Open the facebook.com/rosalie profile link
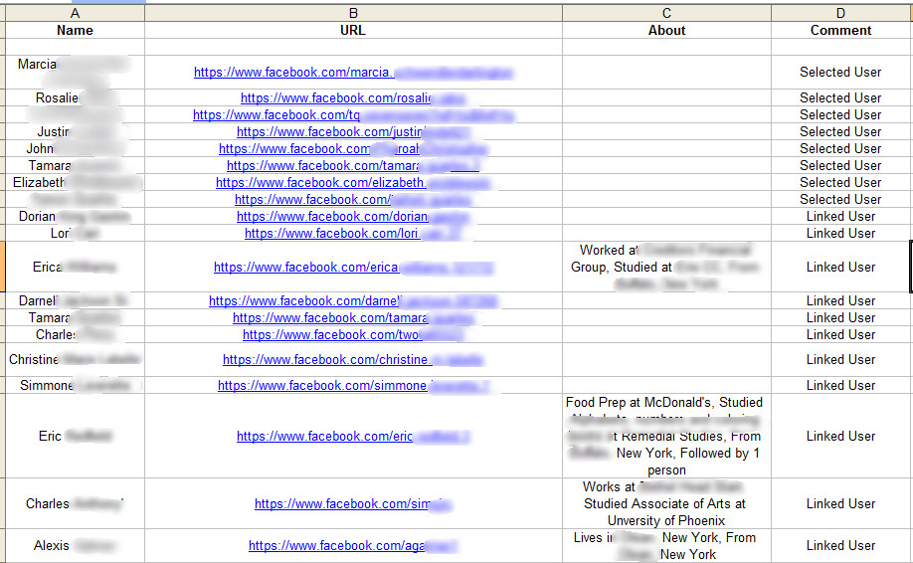The height and width of the screenshot is (563, 913). 353,97
